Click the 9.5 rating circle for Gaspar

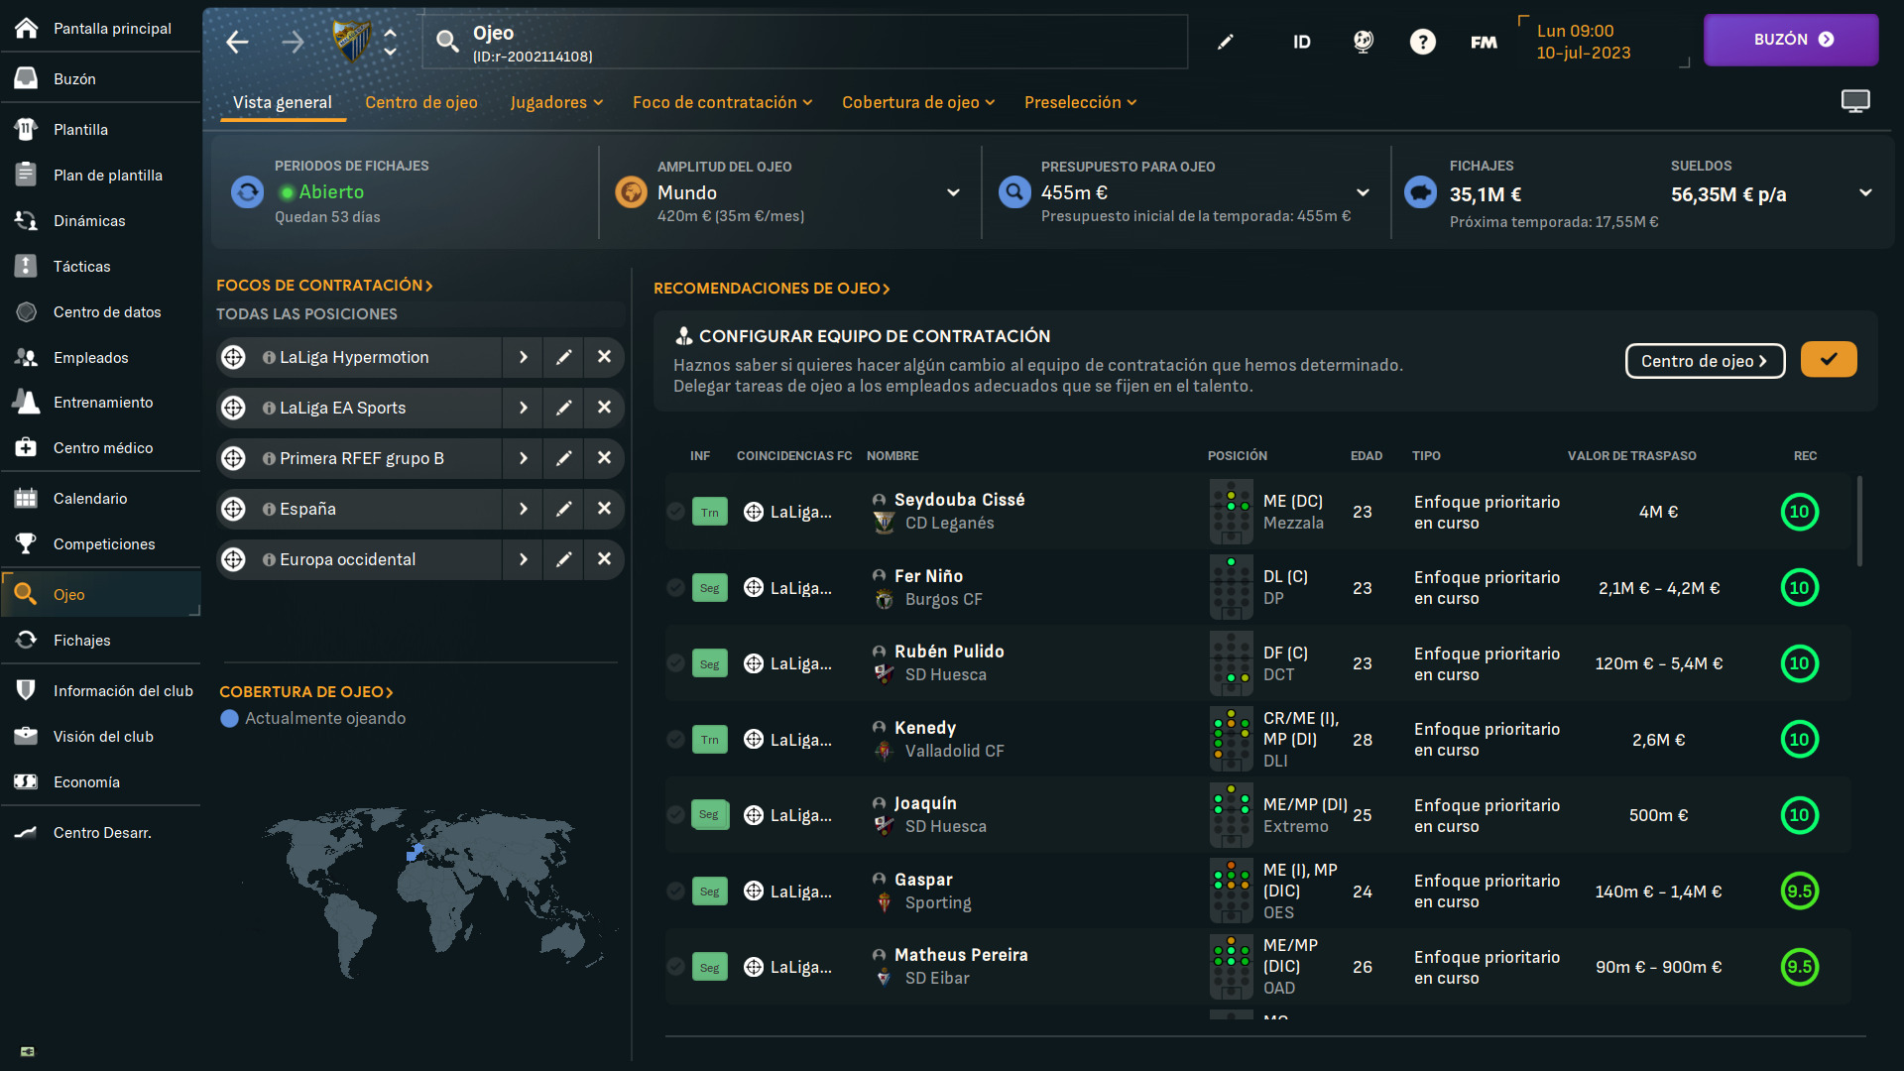click(x=1799, y=892)
